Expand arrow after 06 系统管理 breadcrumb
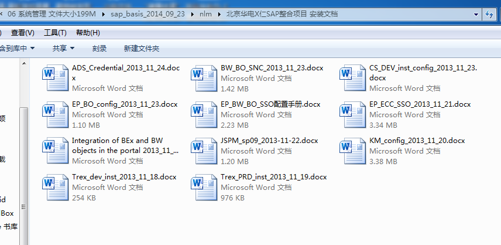 103,14
